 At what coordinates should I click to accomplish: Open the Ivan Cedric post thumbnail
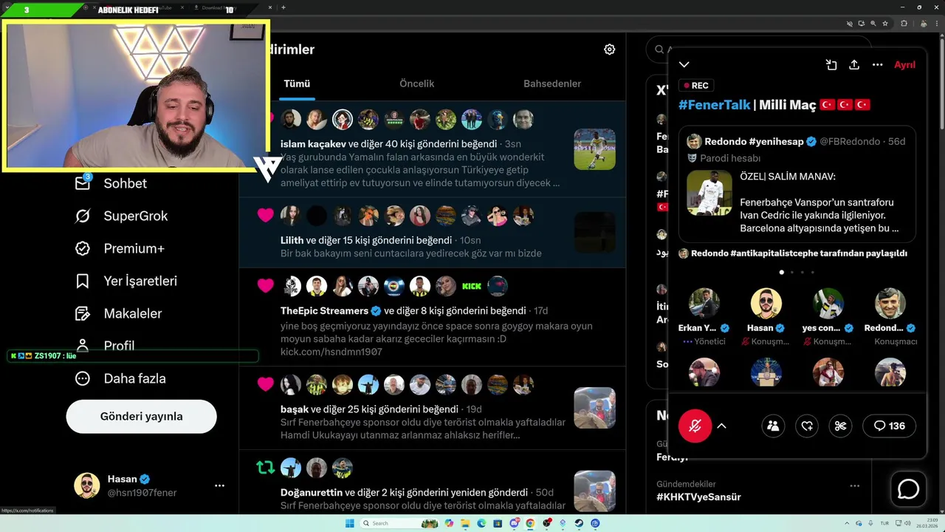tap(709, 193)
